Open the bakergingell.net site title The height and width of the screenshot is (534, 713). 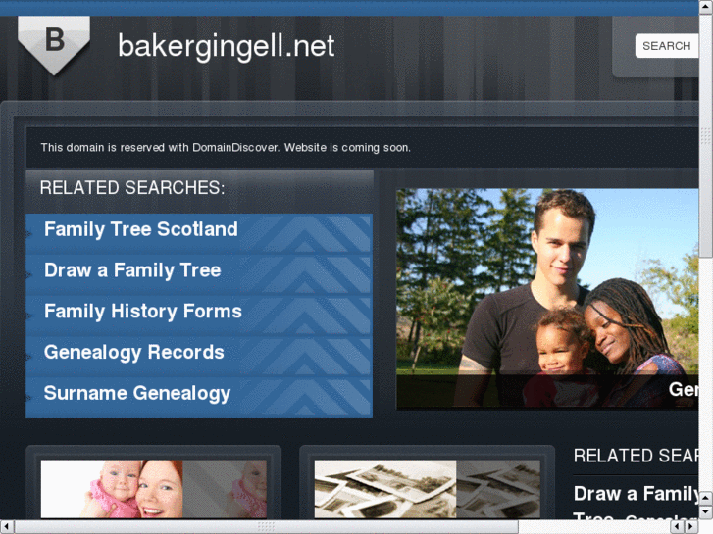tap(226, 46)
